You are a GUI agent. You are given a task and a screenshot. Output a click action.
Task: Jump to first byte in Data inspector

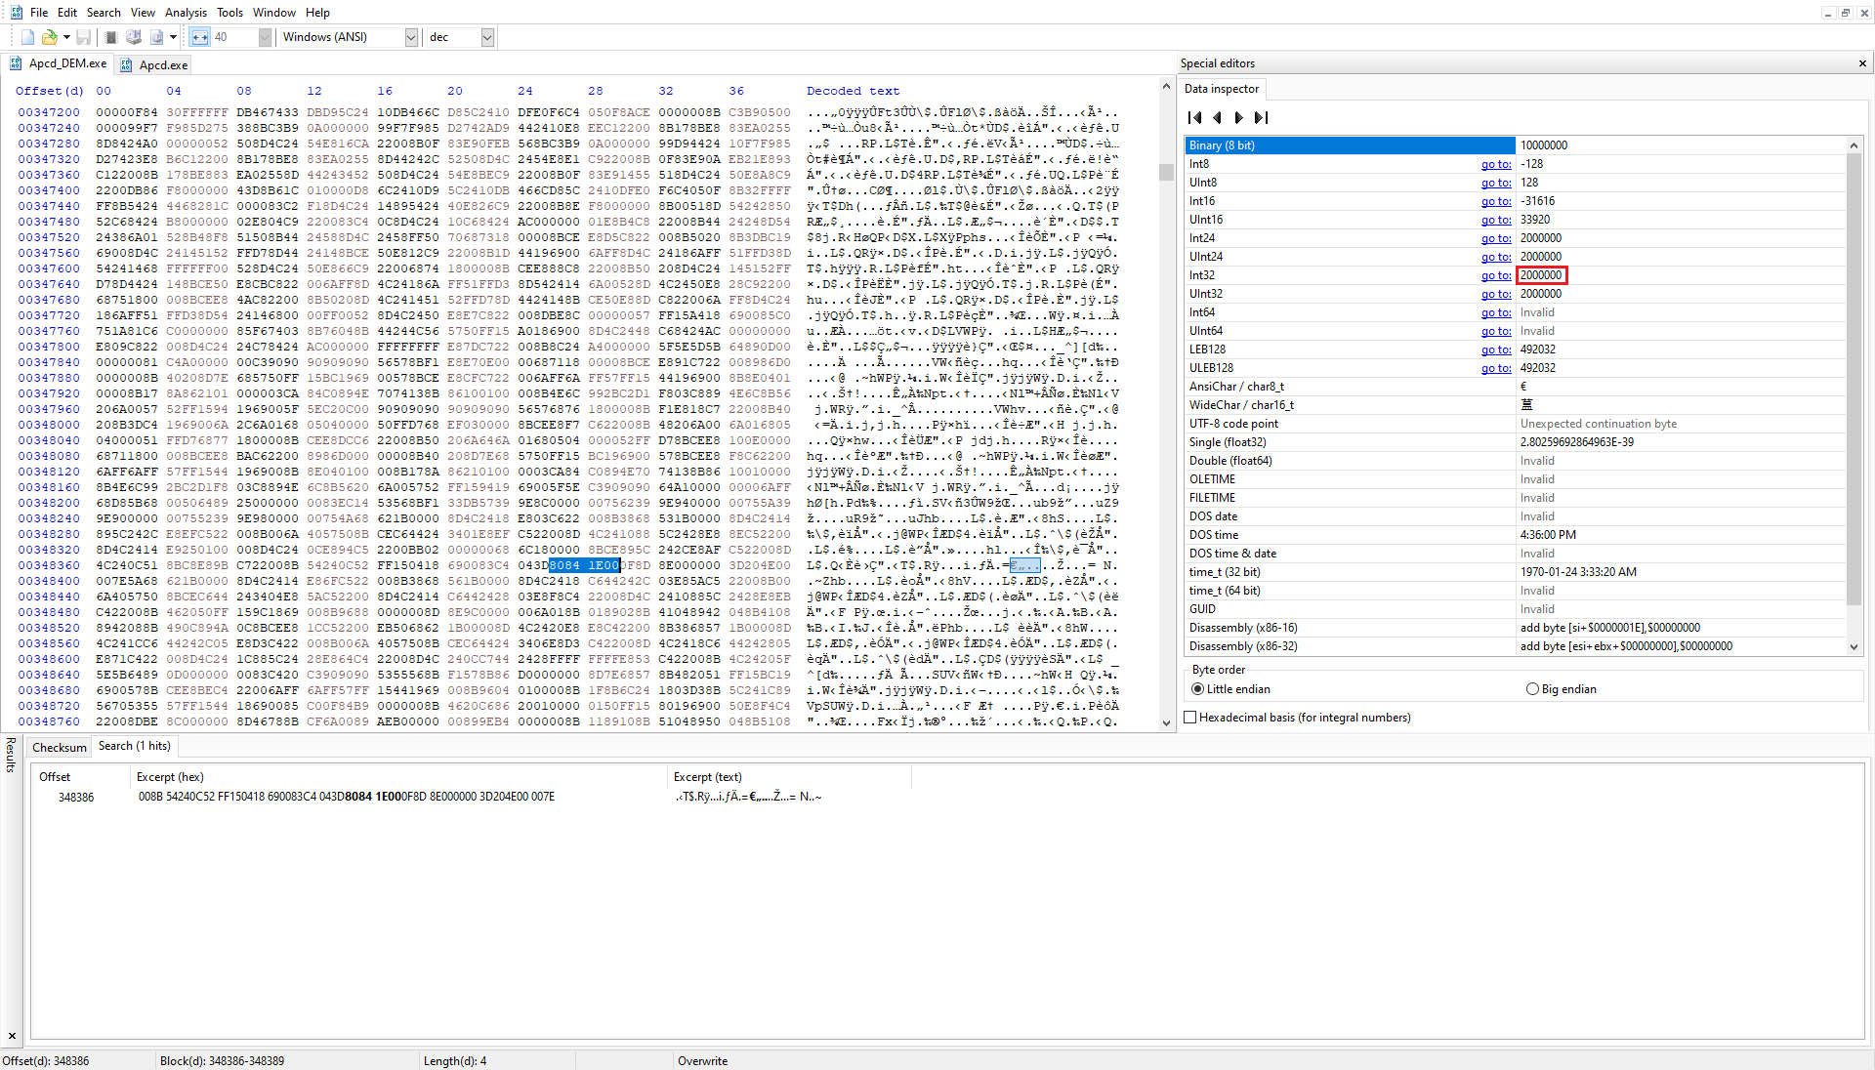[1194, 117]
